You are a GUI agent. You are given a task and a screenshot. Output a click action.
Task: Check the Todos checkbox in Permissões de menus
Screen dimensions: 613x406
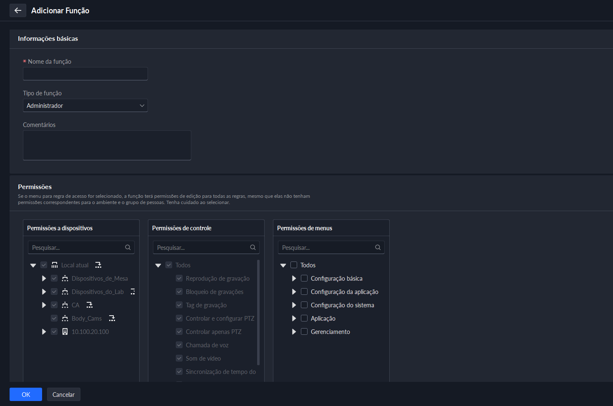point(294,265)
